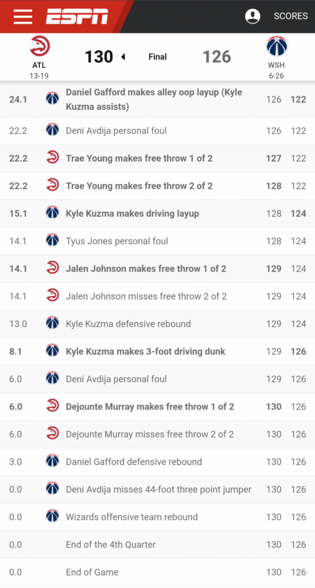Viewport: 315px width, 588px height.
Task: Click the winner arrow next to 130
Action: pos(123,57)
